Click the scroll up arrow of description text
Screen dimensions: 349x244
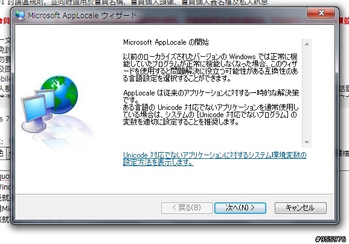click(307, 44)
